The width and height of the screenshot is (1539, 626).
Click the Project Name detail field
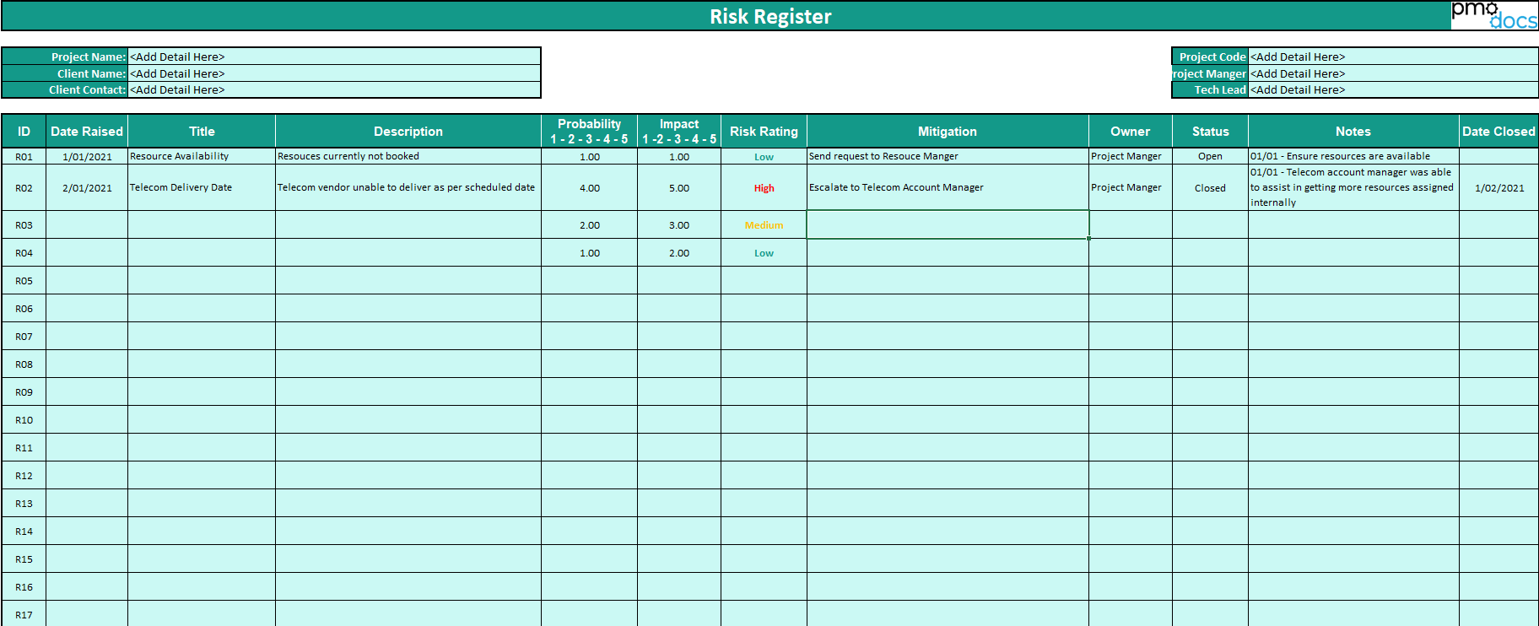[x=334, y=57]
